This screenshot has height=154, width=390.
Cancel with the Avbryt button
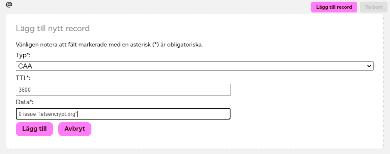click(x=75, y=129)
